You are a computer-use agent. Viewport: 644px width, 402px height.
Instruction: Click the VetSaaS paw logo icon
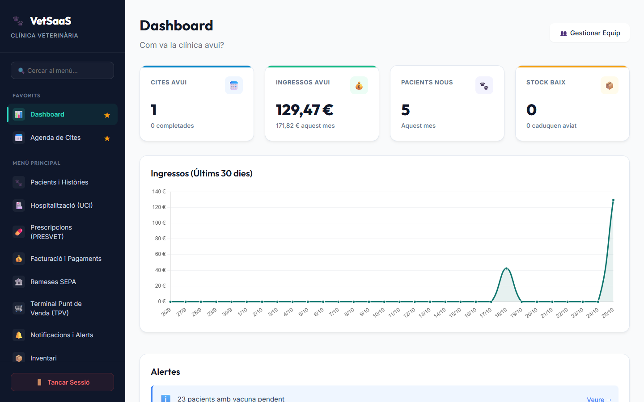click(x=18, y=21)
